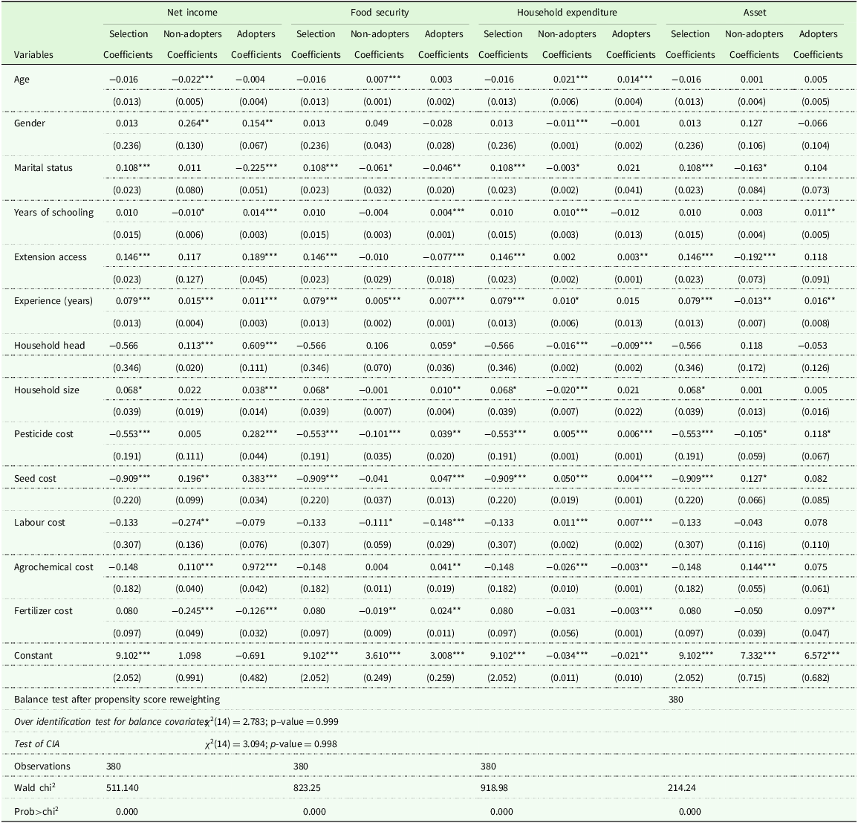Click the 'Experience (years)' row label
The height and width of the screenshot is (823, 858).
[x=53, y=301]
